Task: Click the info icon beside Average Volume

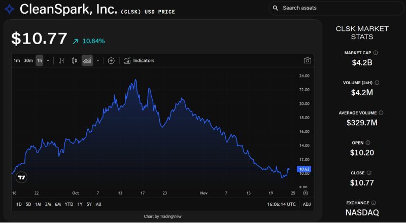Action: tap(381, 113)
